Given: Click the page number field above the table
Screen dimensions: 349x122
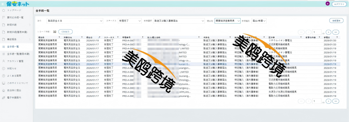Looking at the screenshot, I should [x=317, y=32].
